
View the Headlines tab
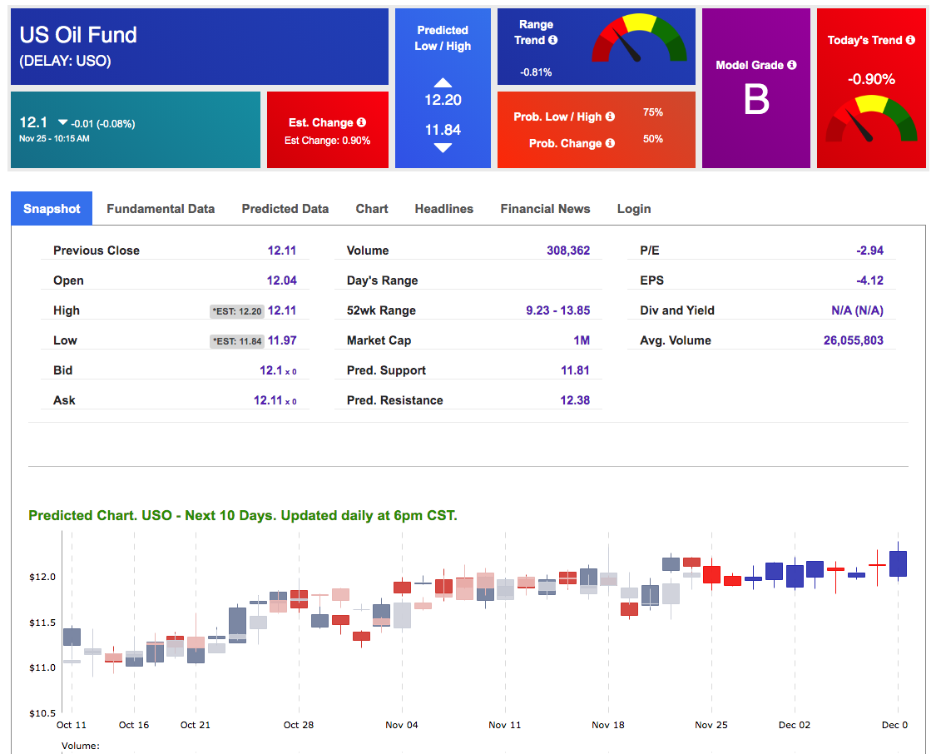(x=444, y=208)
